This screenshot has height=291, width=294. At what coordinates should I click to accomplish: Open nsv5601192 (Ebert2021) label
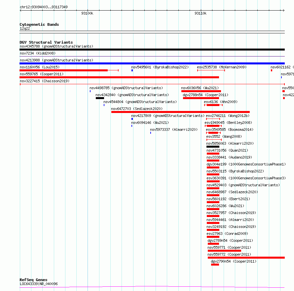point(228,199)
